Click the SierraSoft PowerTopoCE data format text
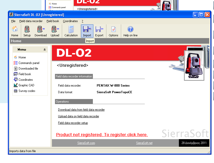214x163 pixels. (114, 92)
